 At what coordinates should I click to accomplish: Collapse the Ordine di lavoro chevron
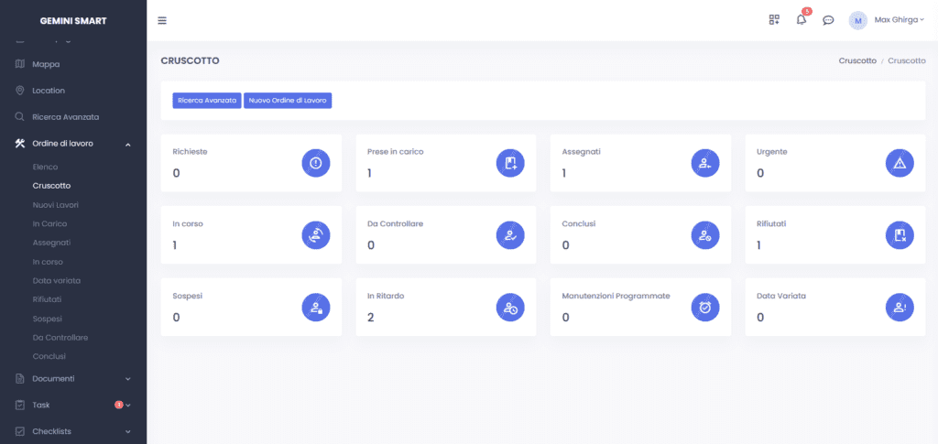point(128,144)
